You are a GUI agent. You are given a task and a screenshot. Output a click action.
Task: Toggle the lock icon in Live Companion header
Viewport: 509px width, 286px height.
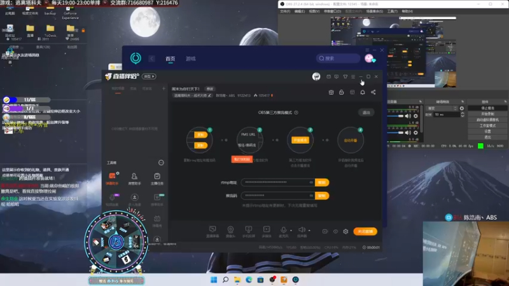coord(342,92)
